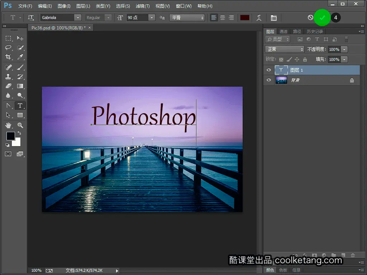Click the Create Warped Text icon
The image size is (367, 275).
(x=259, y=18)
